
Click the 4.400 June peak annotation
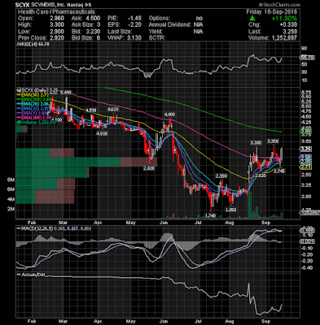point(169,115)
